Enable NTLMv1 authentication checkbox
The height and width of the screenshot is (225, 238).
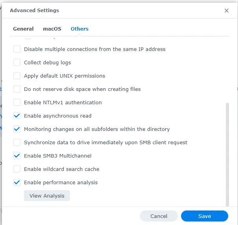click(17, 103)
